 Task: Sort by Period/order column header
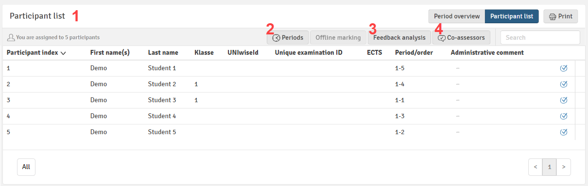414,53
